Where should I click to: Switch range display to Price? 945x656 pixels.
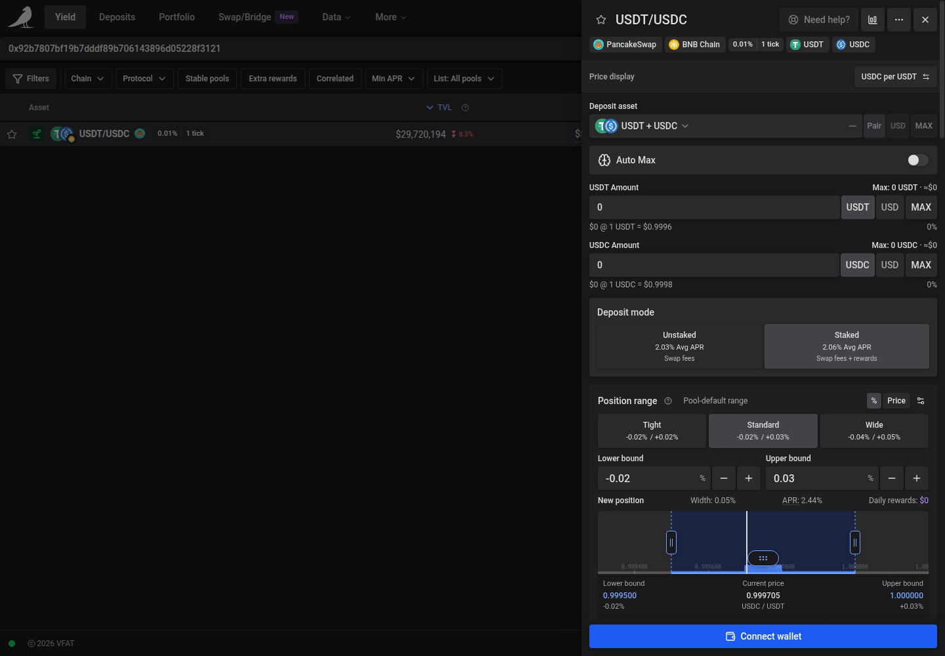(x=896, y=401)
